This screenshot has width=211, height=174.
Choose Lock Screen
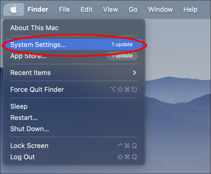coord(74,146)
